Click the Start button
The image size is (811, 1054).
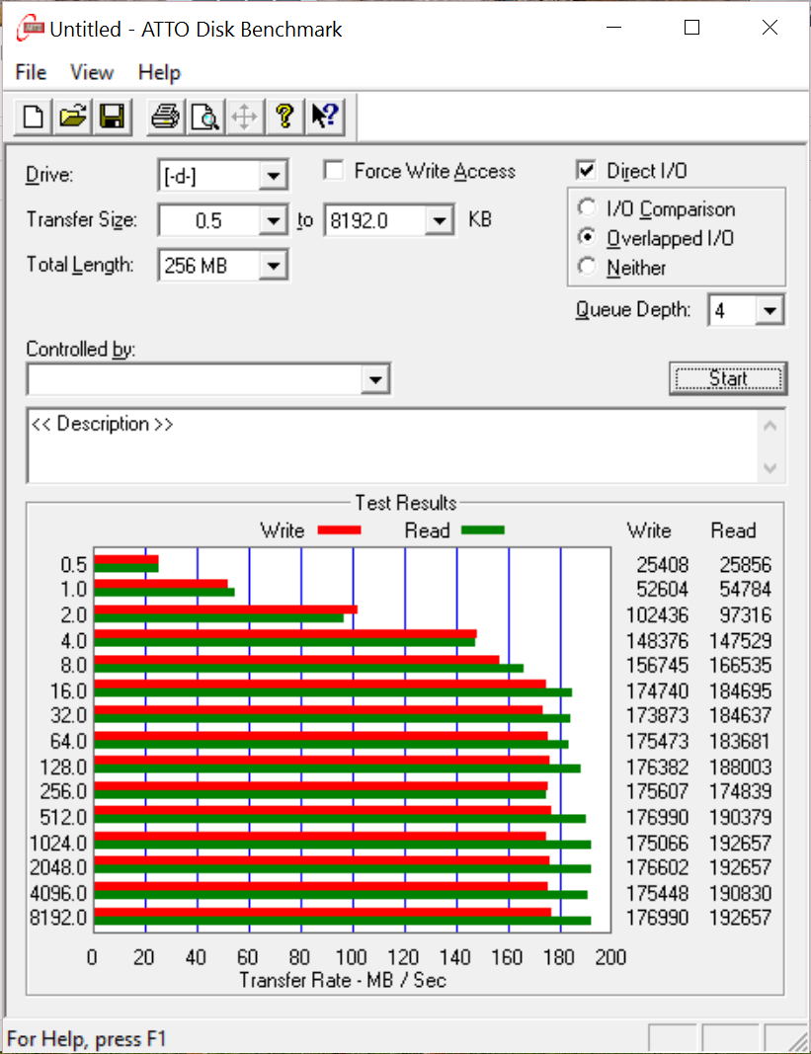pyautogui.click(x=728, y=378)
